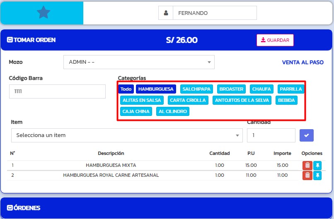Pin the HAMBURGUESA ROYAL CARNE ARTESANAL row
The height and width of the screenshot is (219, 334).
(x=317, y=176)
